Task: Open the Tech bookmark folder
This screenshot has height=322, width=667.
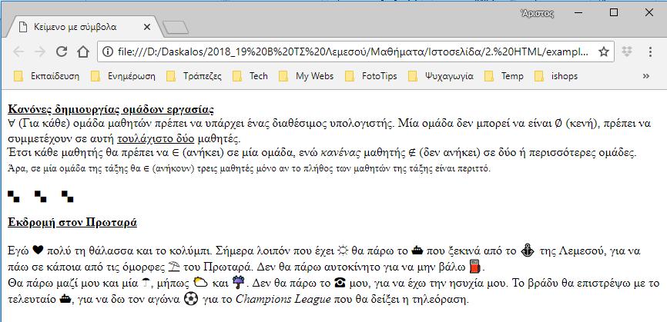Action: coord(250,76)
